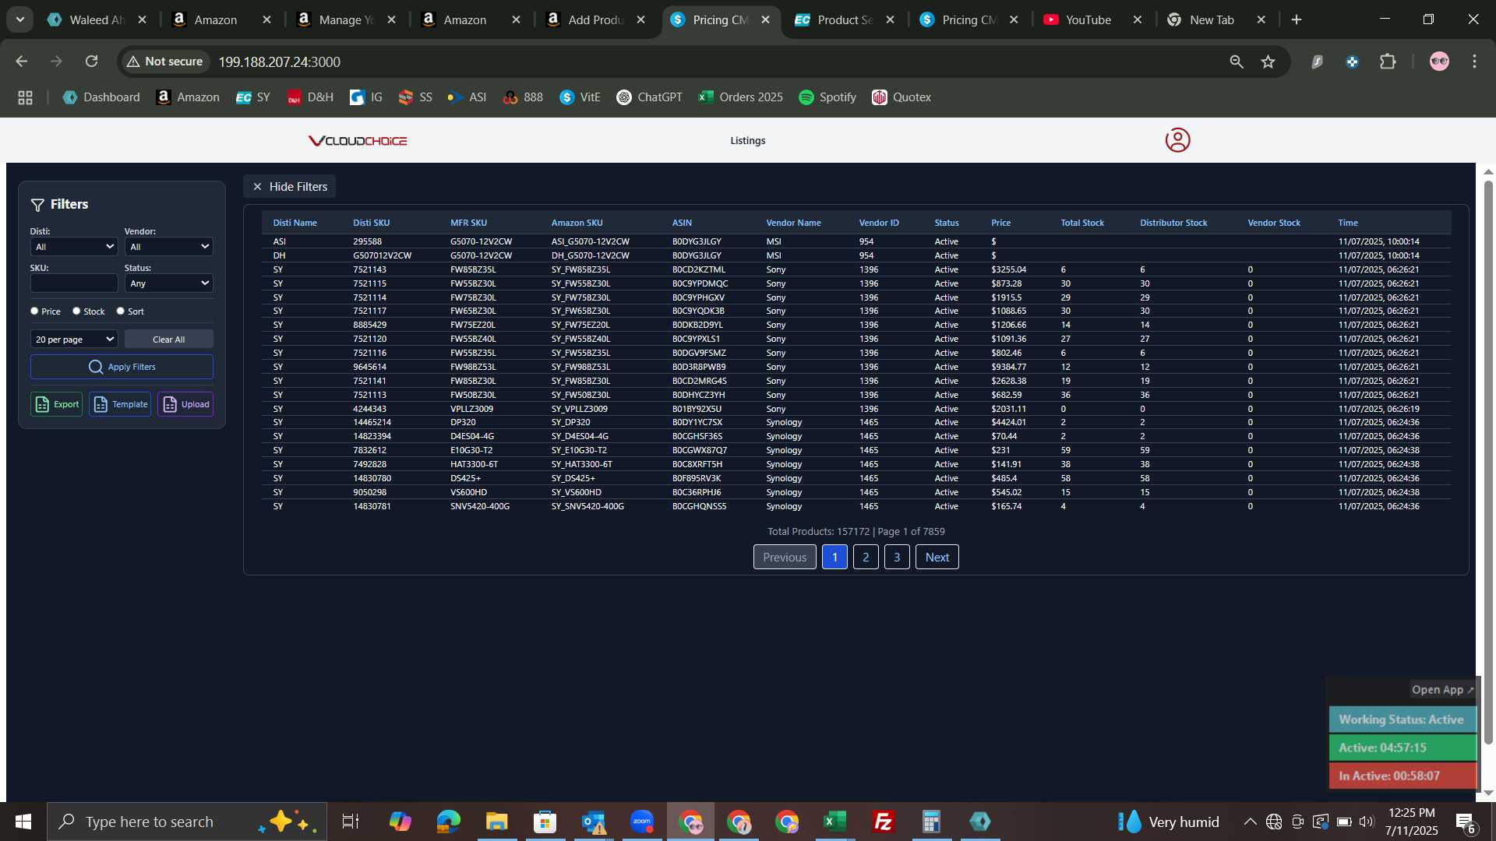Click the Not secure site info chip
The image size is (1496, 841).
(164, 62)
